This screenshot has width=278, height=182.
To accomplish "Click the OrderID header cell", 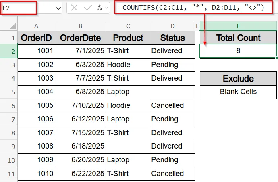I will point(36,38).
